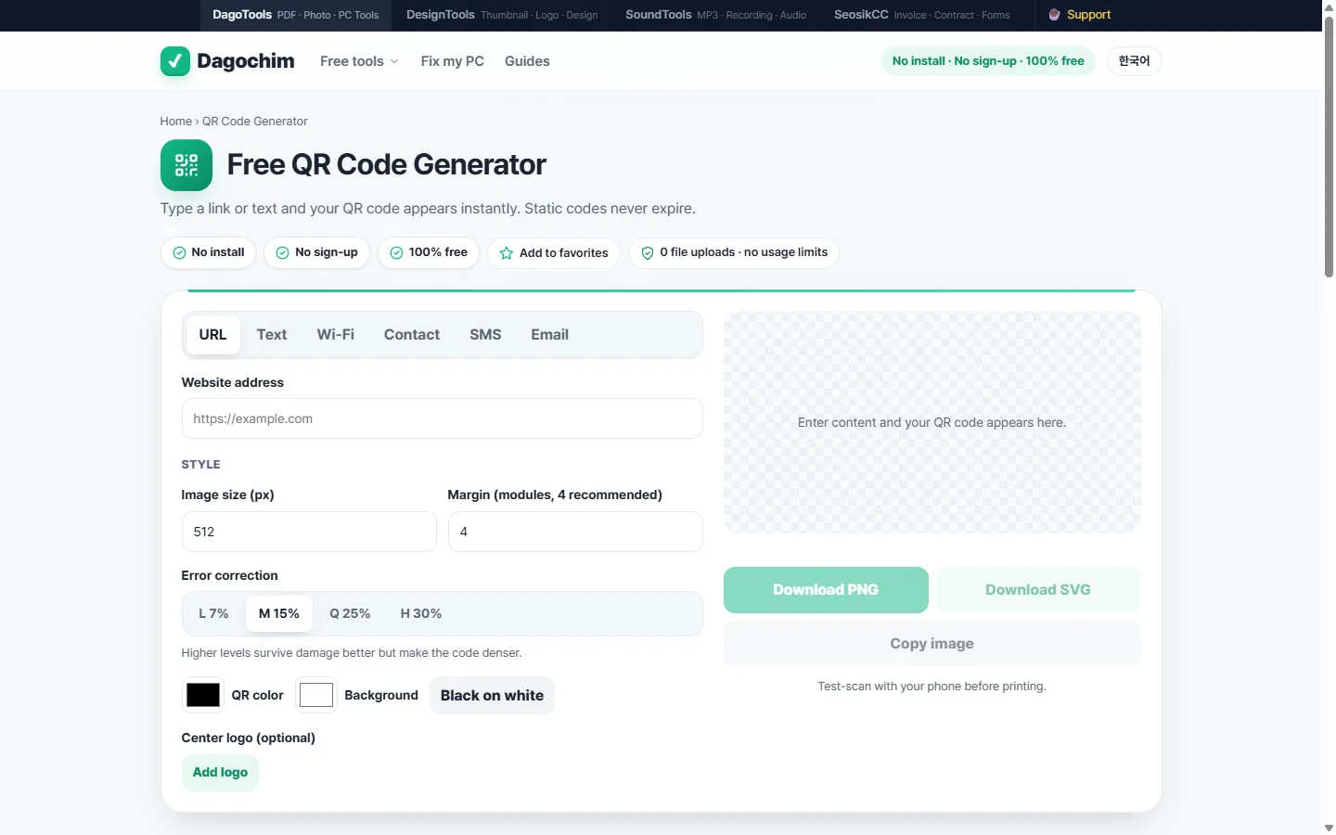Focus the Website address input field
1336x835 pixels.
[442, 418]
